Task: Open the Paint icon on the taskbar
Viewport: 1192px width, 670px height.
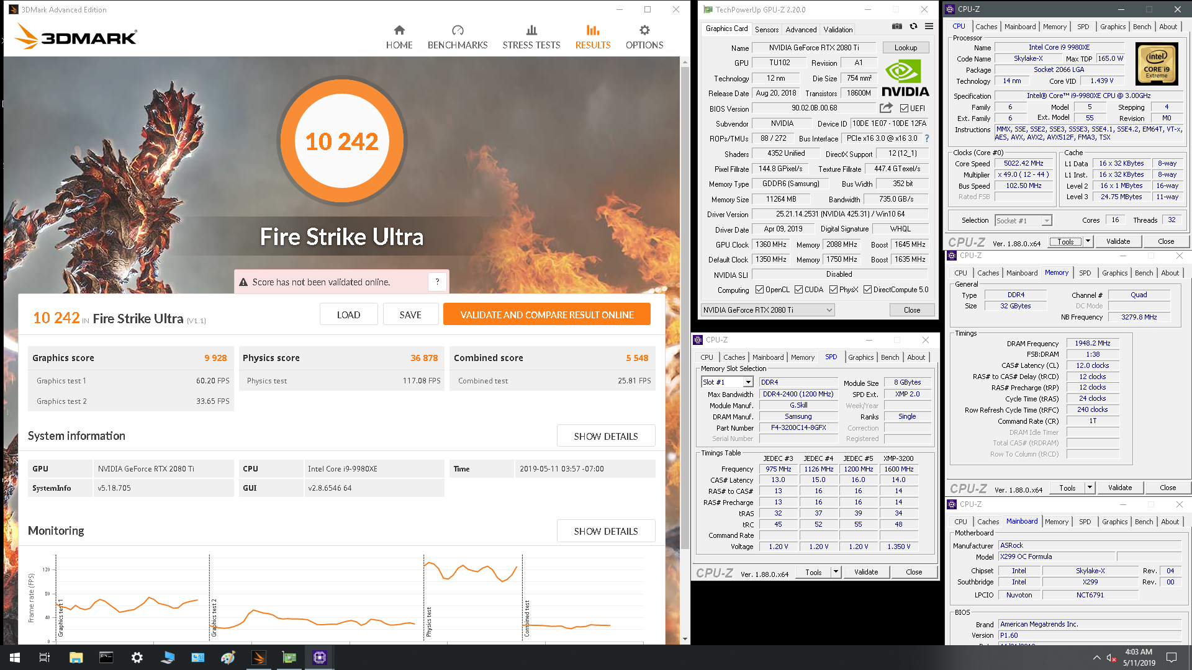Action: (228, 658)
